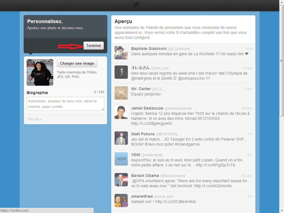This screenshot has width=284, height=213.
Task: Click the name Mr. Carter
Action: [x=141, y=89]
